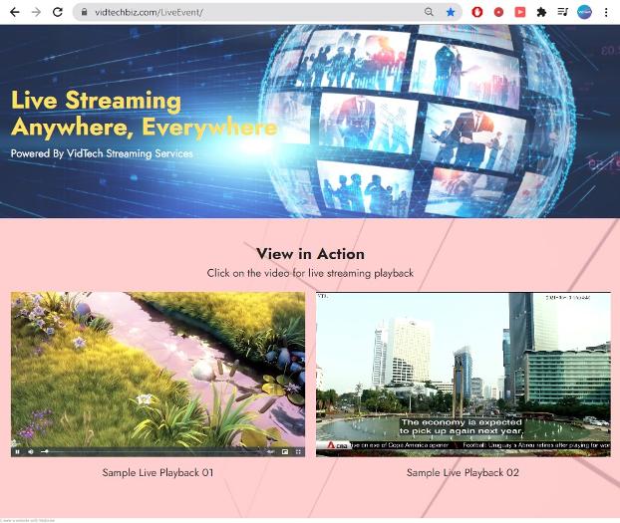Open the media control queue icon
620x523 pixels.
click(563, 12)
